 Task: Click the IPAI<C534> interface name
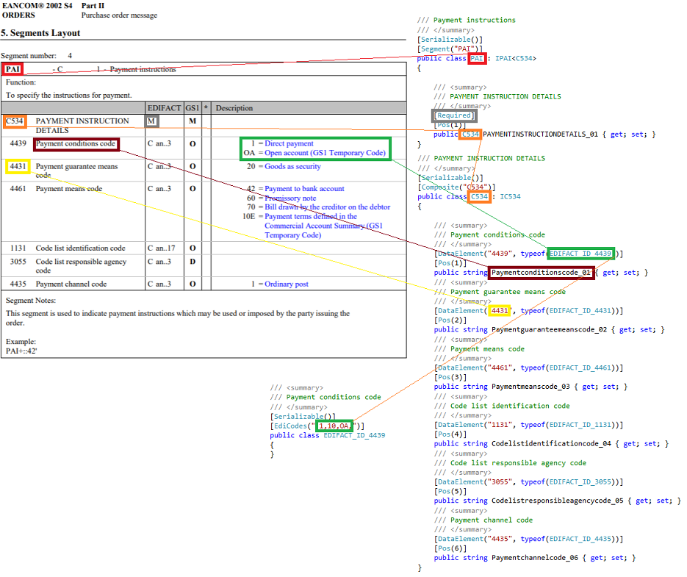(516, 58)
